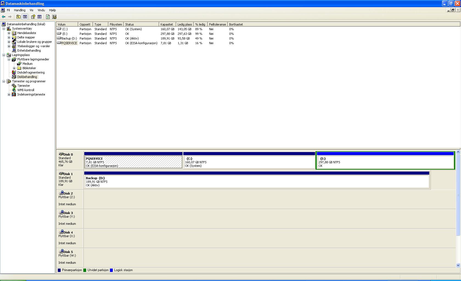
Task: Click the grey Forward arrow in toolbar
Action: [x=10, y=17]
